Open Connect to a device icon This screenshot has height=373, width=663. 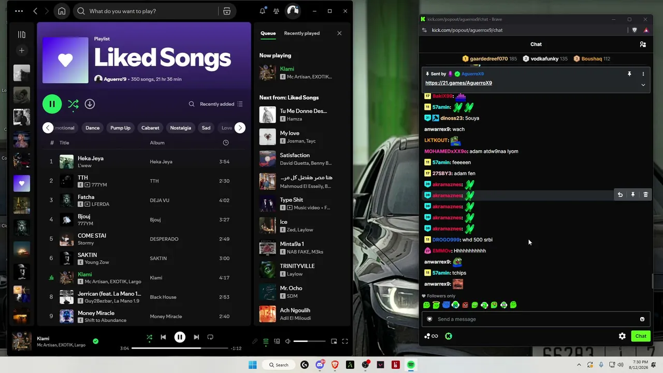(x=277, y=341)
